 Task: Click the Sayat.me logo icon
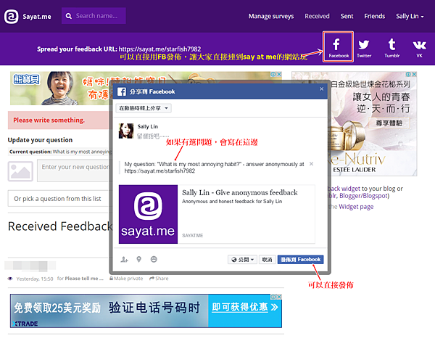12,17
